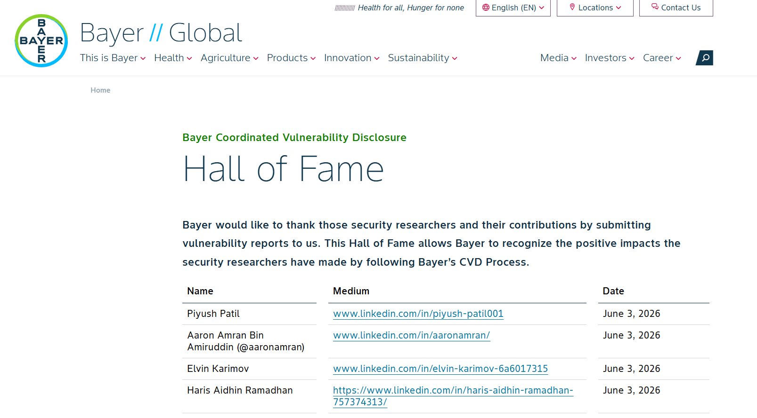Click the map pin icon beside Locations
Viewport: 757px width, 418px height.
[572, 7]
